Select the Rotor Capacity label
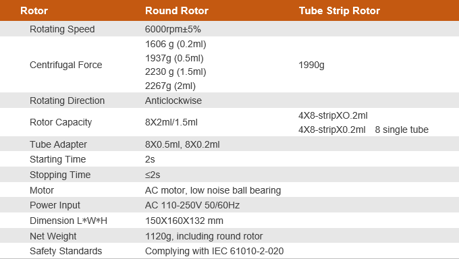This screenshot has height=259, width=459. pyautogui.click(x=61, y=122)
